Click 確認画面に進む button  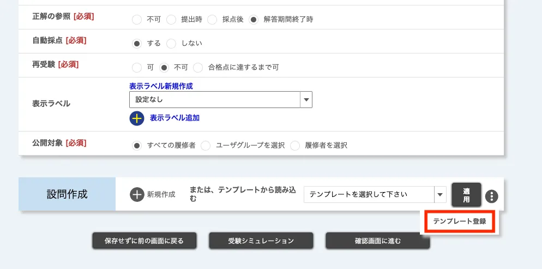pos(377,241)
